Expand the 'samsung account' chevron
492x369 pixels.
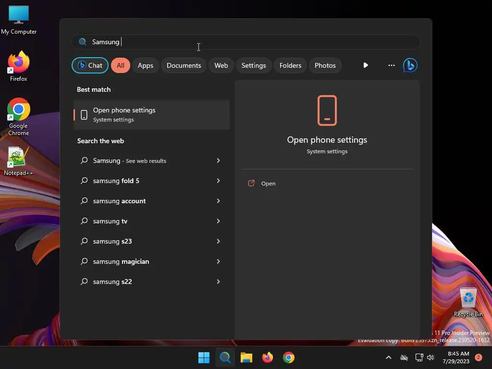click(x=219, y=201)
